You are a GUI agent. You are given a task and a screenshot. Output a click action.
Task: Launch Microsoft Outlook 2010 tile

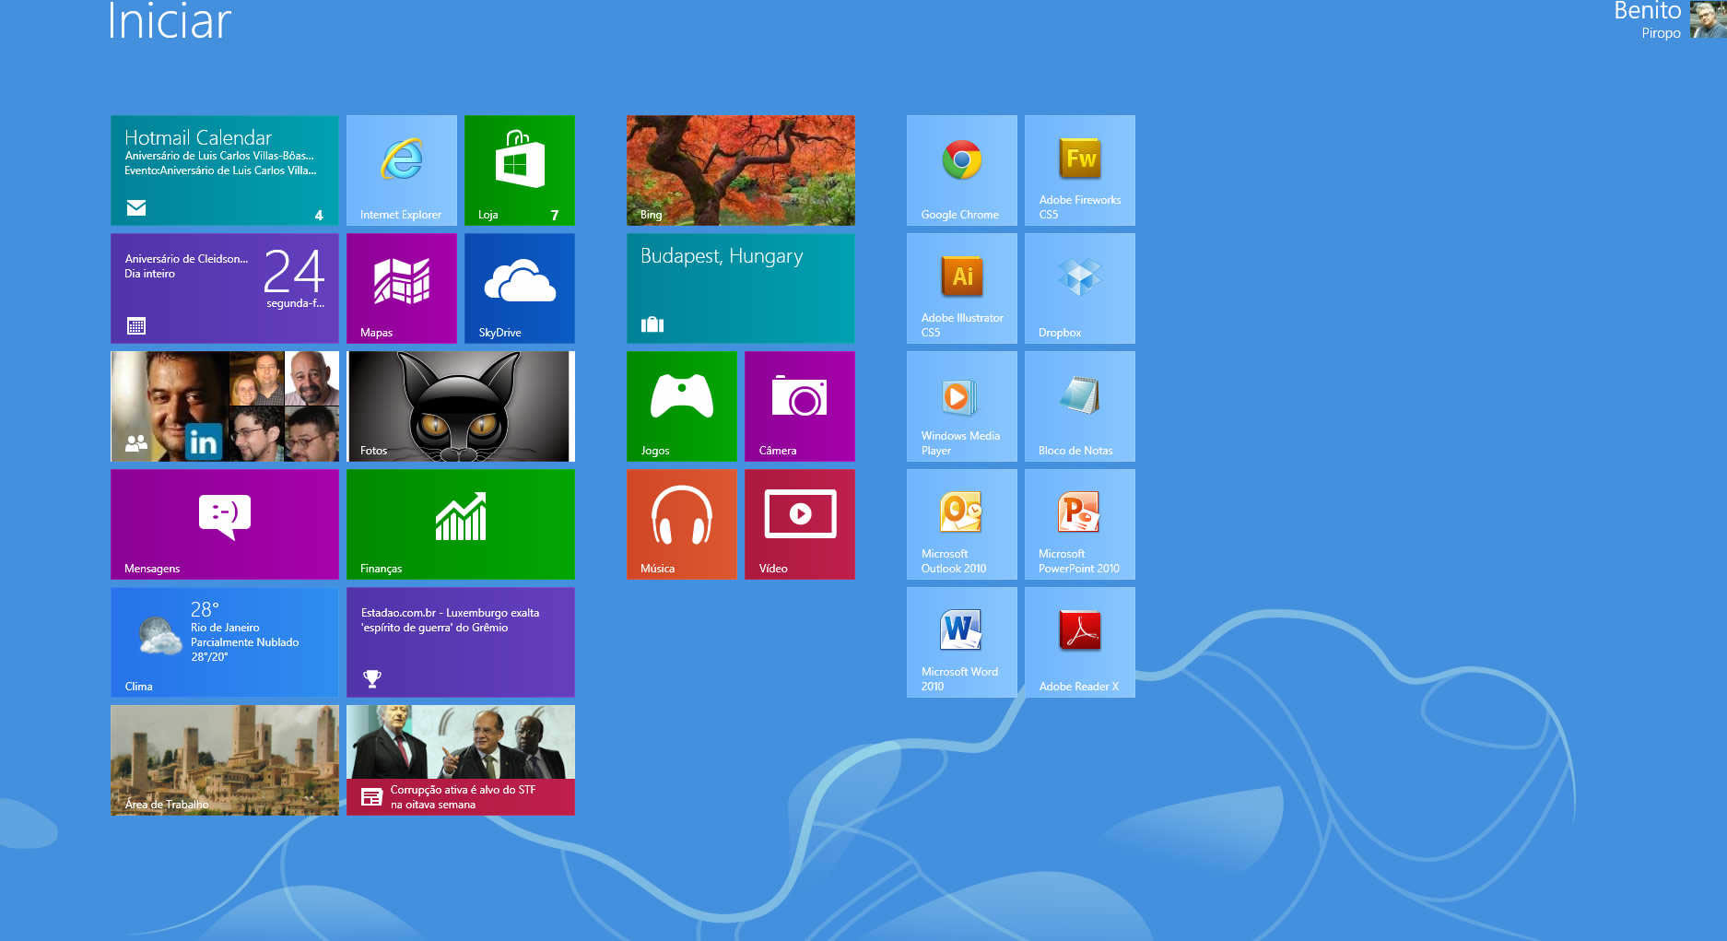point(961,524)
